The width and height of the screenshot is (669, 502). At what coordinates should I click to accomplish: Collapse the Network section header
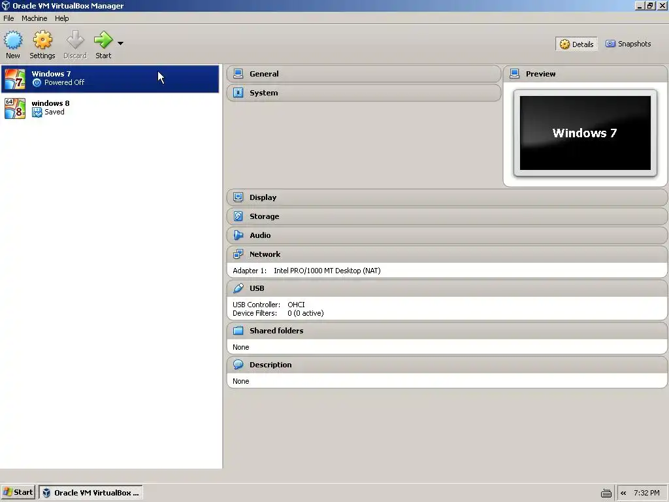click(x=447, y=254)
